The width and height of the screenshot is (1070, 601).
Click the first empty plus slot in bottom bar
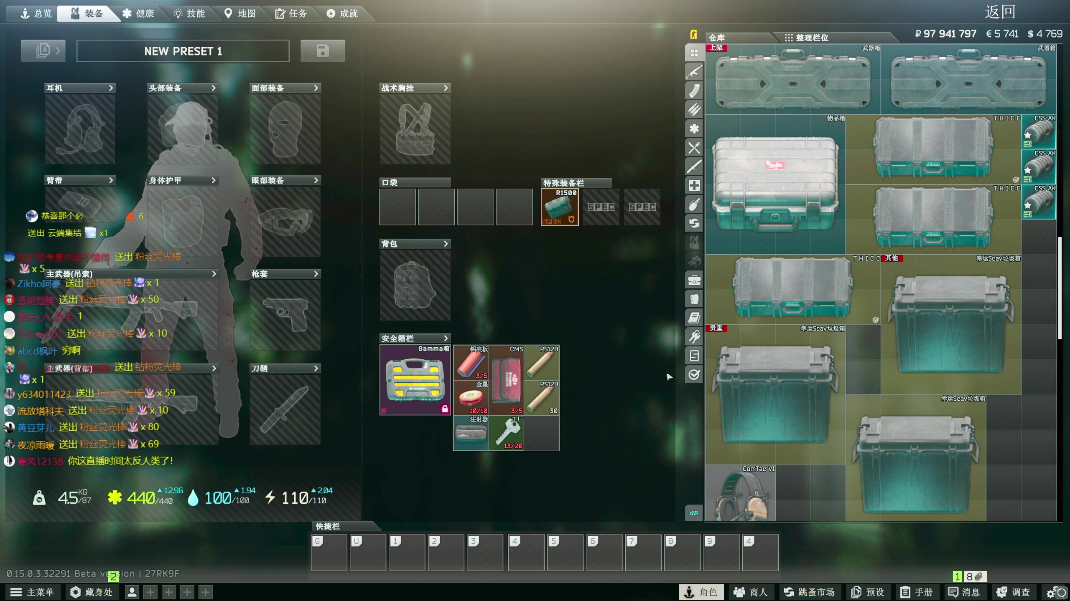click(x=150, y=592)
